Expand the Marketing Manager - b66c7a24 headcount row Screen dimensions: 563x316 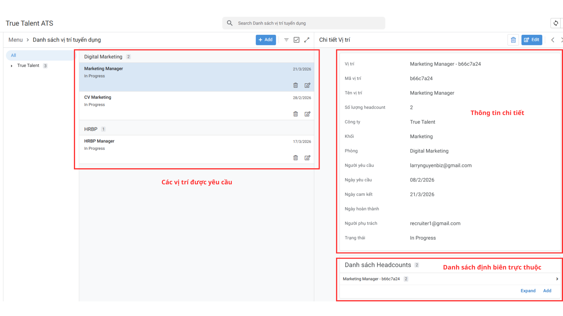tap(557, 279)
